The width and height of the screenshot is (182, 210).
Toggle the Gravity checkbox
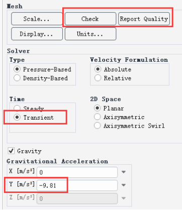pos(11,151)
